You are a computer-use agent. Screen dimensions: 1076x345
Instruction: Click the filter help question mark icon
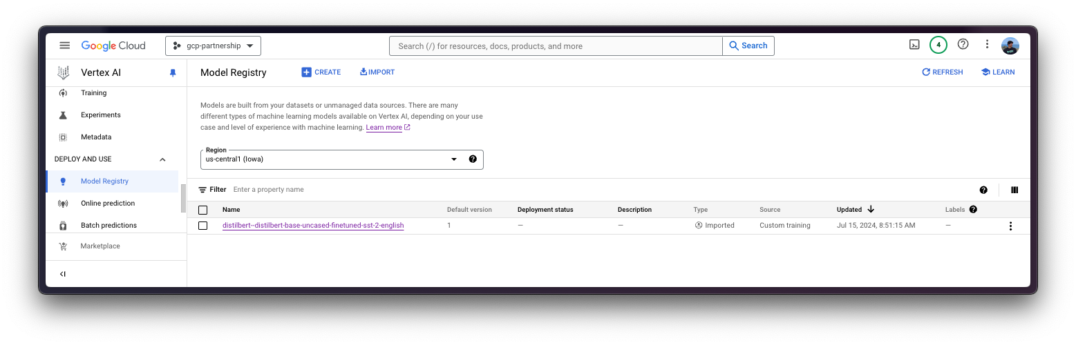coord(983,190)
